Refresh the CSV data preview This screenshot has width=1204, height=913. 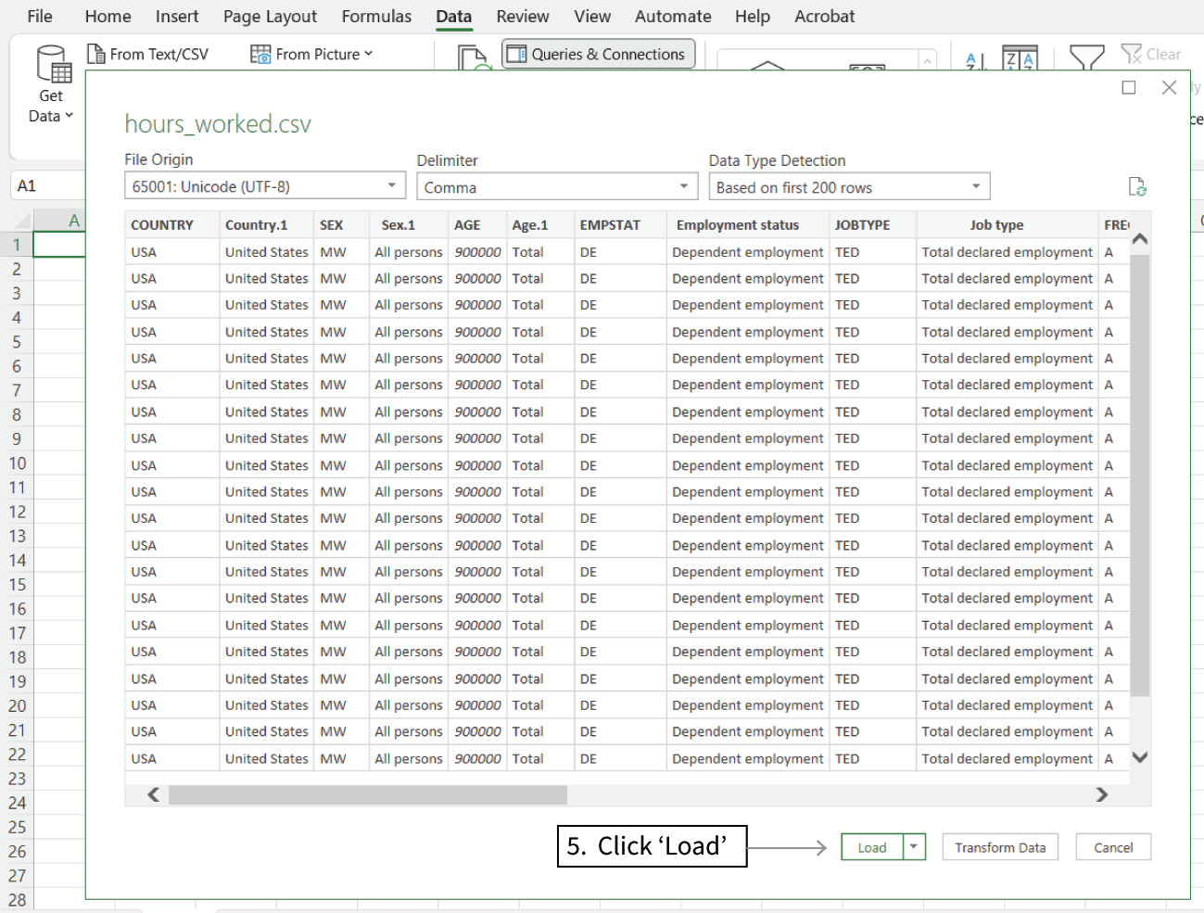click(1138, 185)
